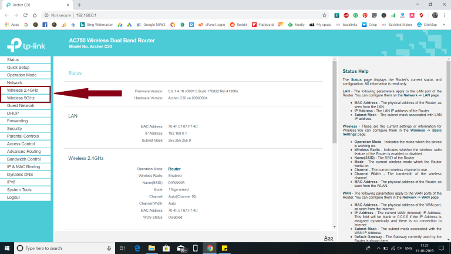The image size is (451, 254).
Task: Go to the Quick Setup page
Action: (18, 68)
